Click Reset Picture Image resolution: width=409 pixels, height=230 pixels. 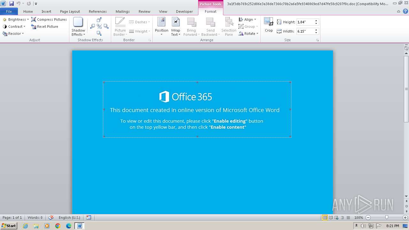coord(45,27)
